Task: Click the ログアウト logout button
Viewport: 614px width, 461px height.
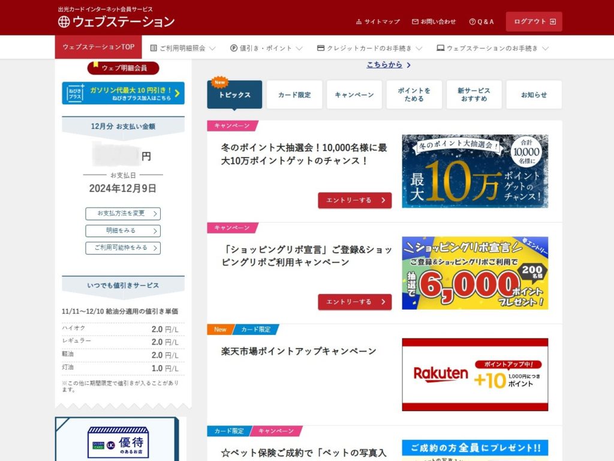Action: coord(534,22)
